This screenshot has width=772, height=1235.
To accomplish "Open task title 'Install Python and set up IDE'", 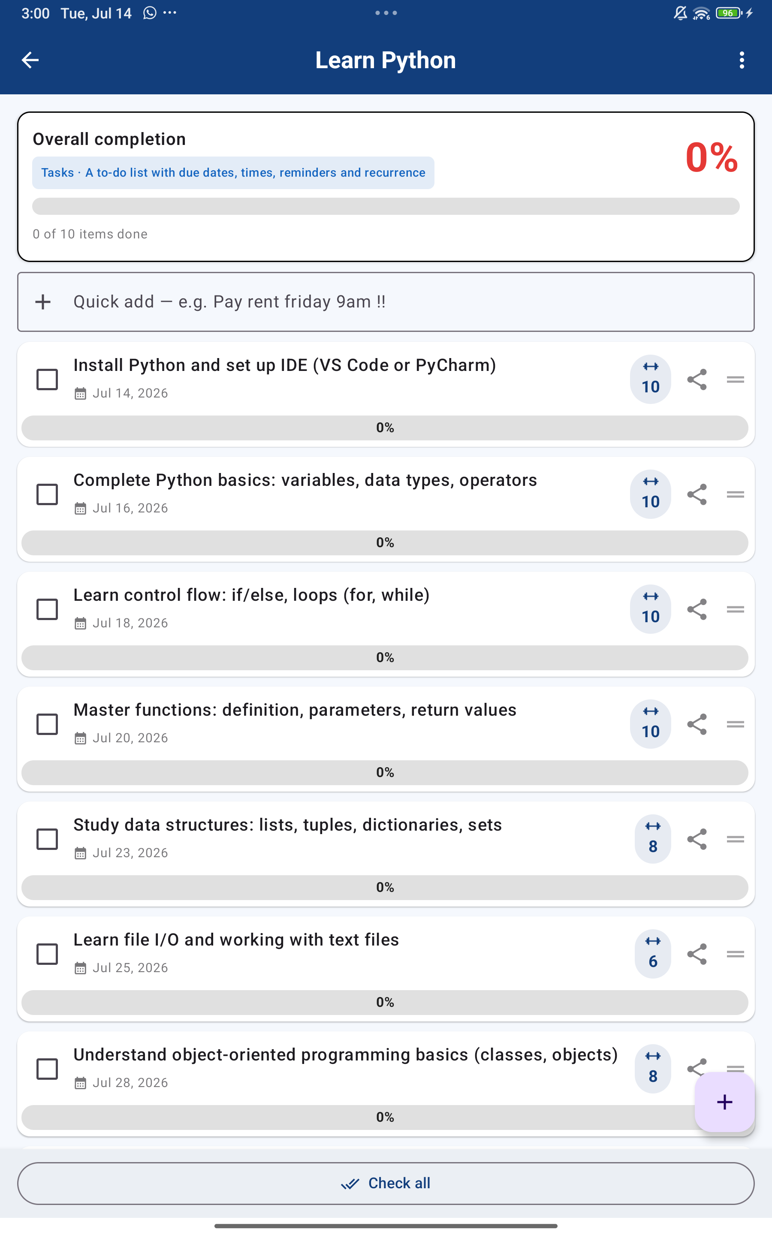I will click(284, 365).
